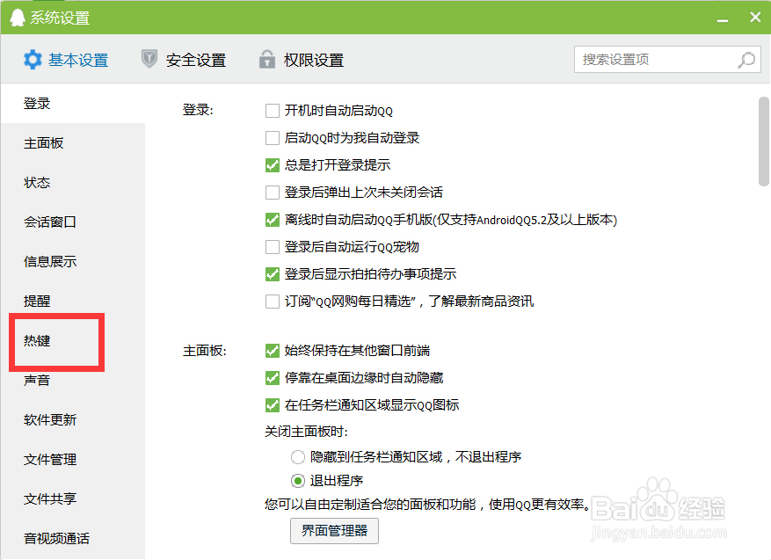Select 主面板 in the sidebar

(x=73, y=143)
